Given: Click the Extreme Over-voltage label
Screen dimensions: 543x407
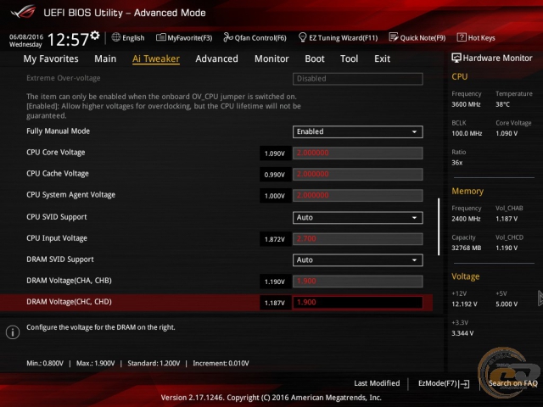Looking at the screenshot, I should tap(64, 78).
